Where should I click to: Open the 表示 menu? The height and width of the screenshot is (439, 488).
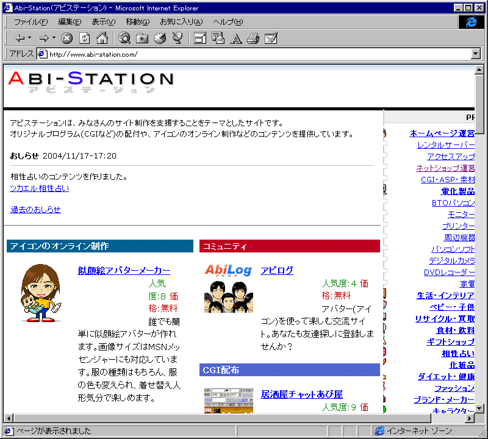tap(103, 22)
